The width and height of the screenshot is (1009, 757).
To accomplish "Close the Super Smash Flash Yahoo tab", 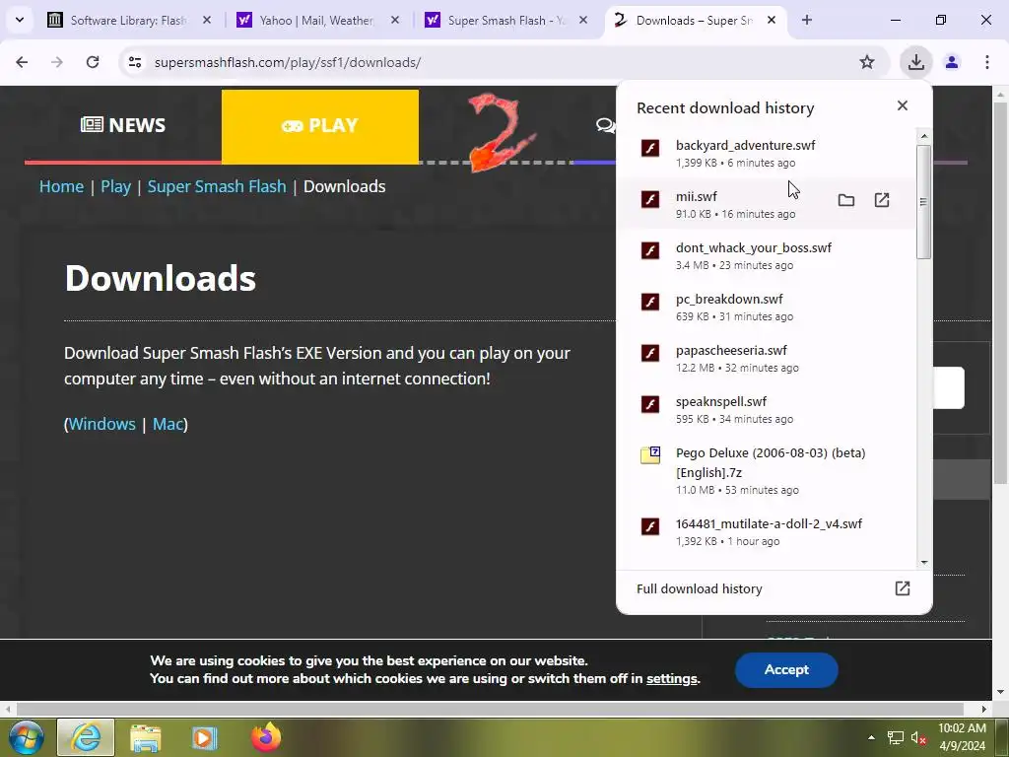I will click(x=583, y=20).
